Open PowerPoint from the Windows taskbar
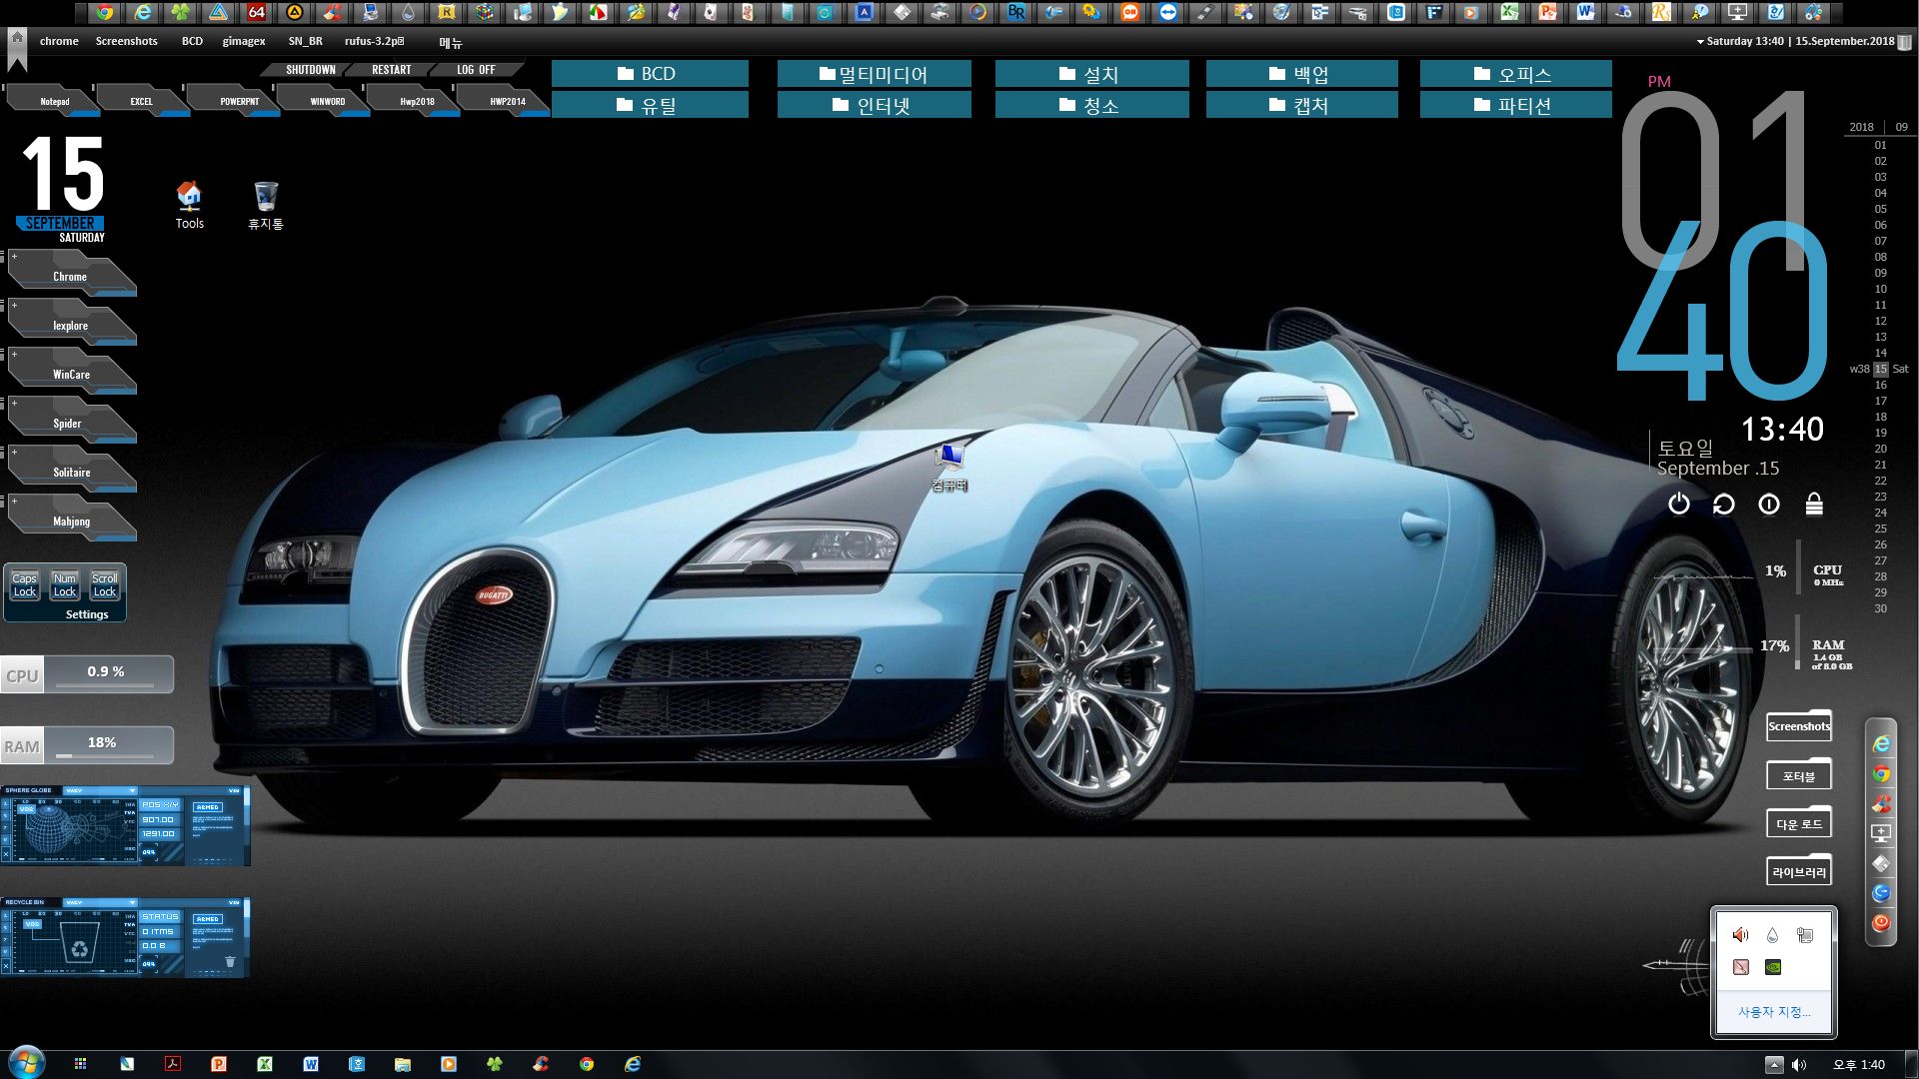 coord(219,1064)
